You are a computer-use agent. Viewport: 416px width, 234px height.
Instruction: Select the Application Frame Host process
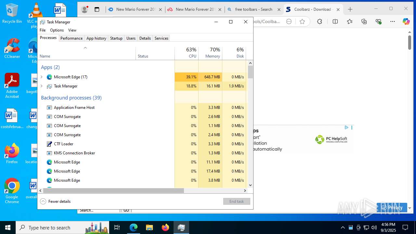pyautogui.click(x=142, y=108)
